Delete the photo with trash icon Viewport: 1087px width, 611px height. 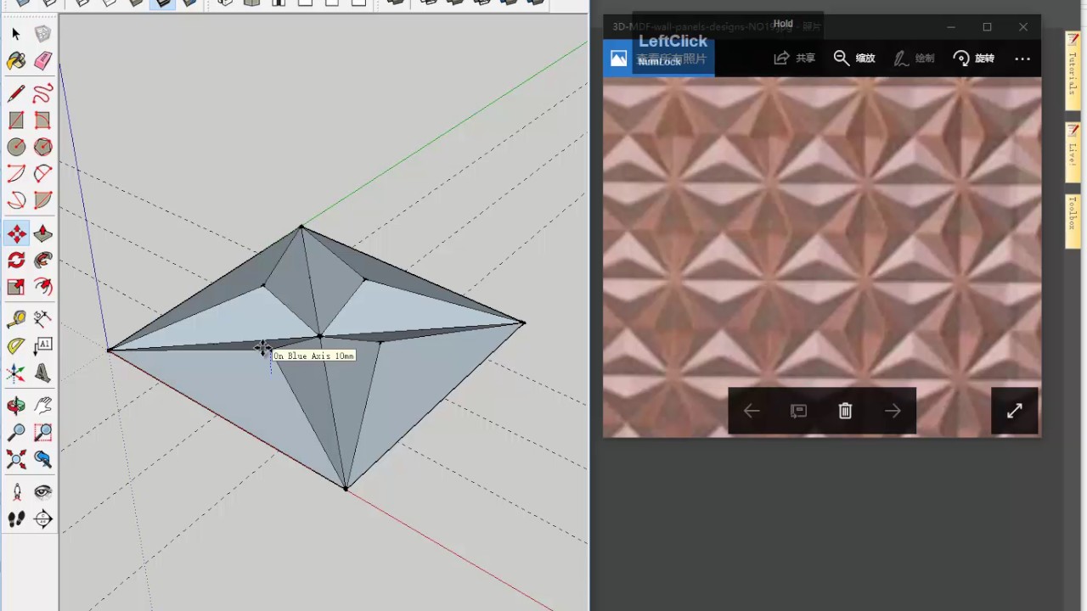click(845, 411)
